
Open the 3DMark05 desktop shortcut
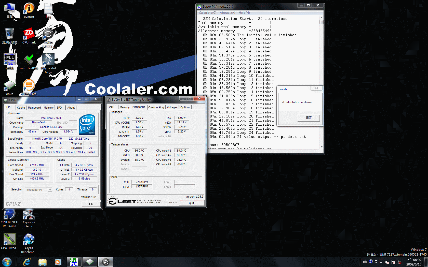pos(29,87)
